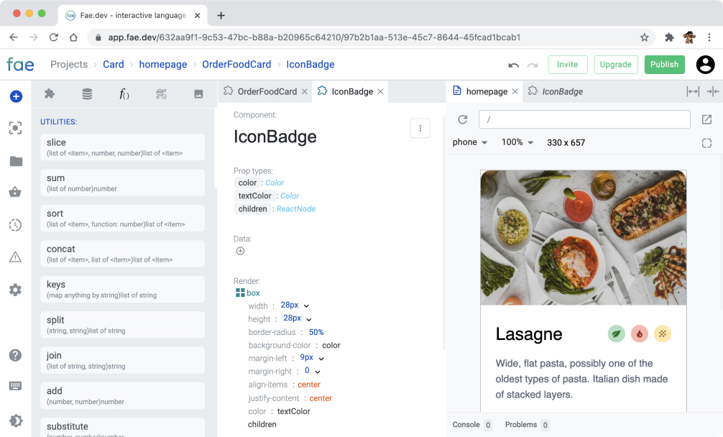
Task: Select the image assets tab icon
Action: tap(199, 94)
